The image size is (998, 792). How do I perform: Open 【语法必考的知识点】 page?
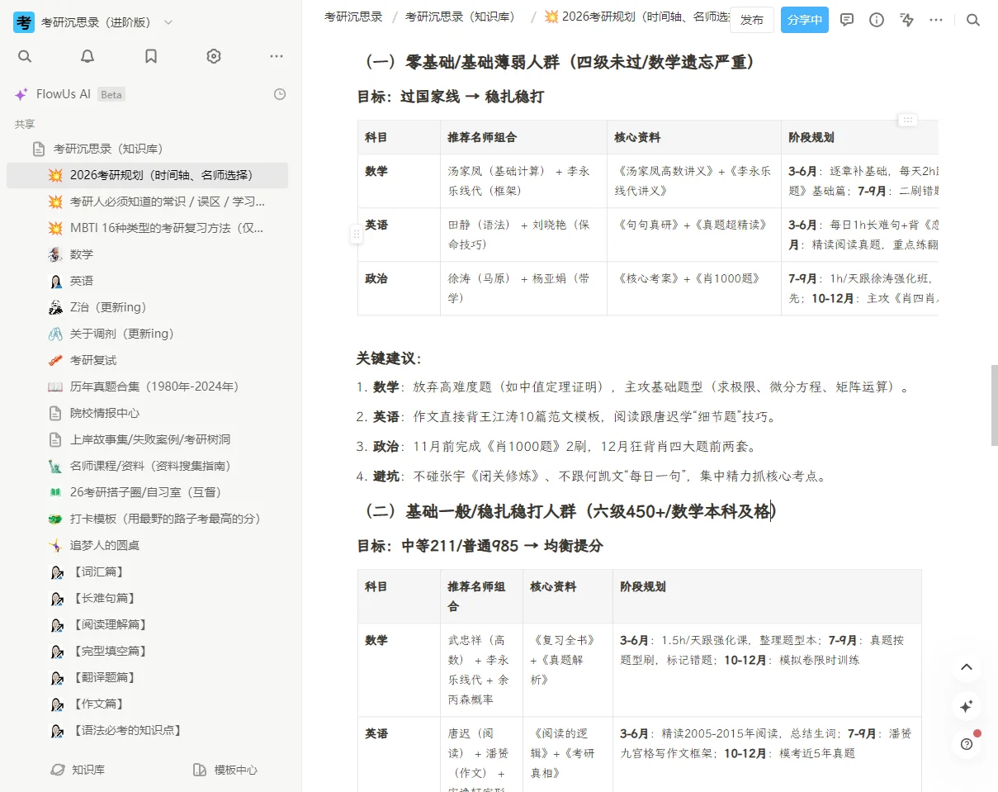[x=147, y=730]
